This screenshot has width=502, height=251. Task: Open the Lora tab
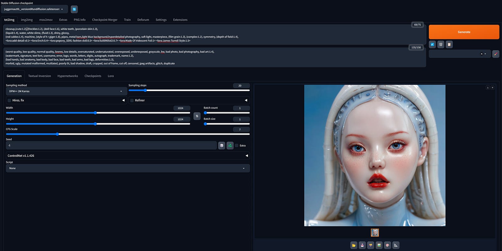[111, 76]
